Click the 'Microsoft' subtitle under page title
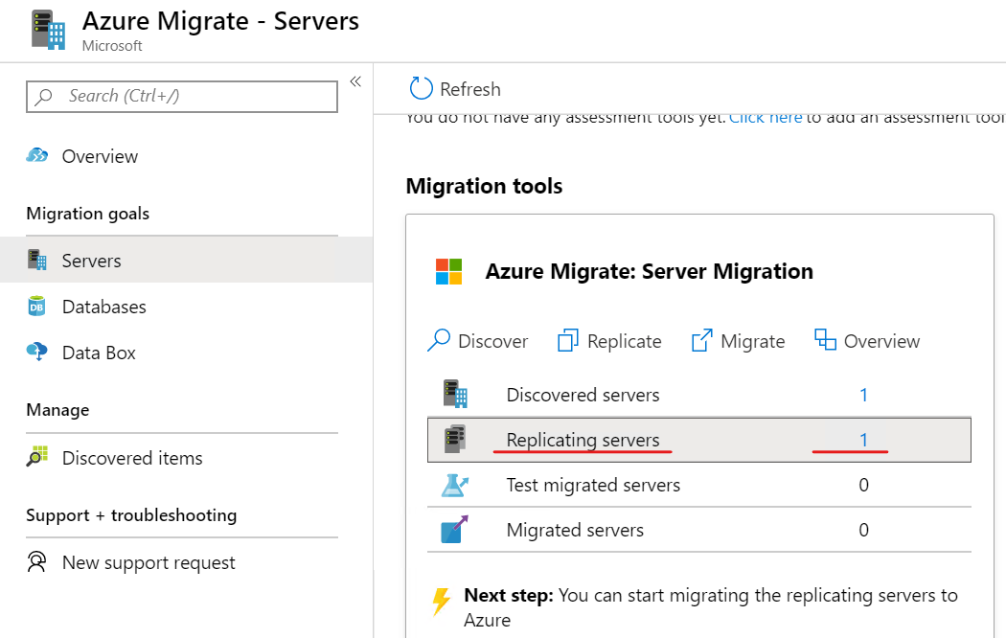Screen dimensions: 1006x638 [112, 46]
